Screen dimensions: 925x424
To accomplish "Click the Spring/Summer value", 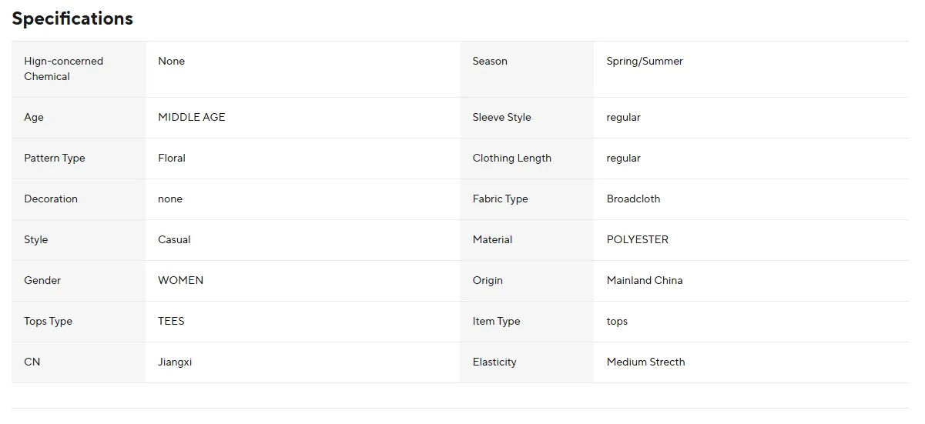I will tap(645, 62).
